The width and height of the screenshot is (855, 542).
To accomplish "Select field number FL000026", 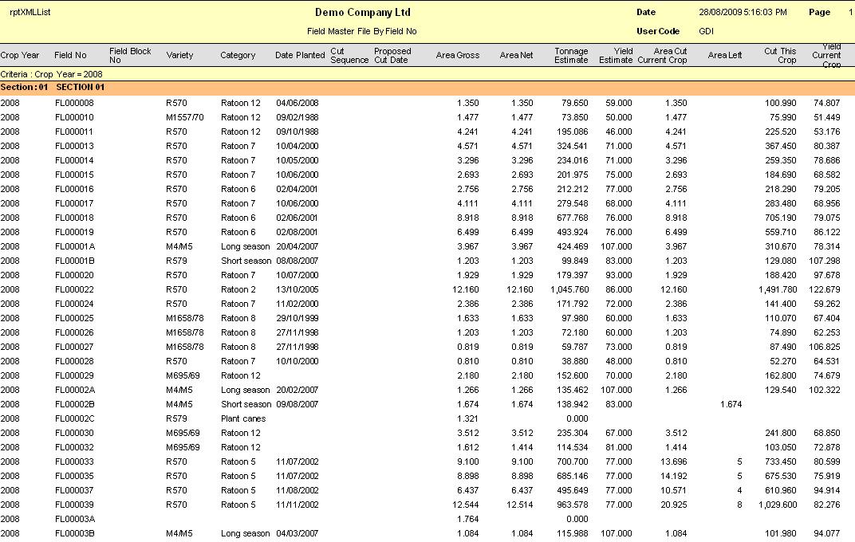I will point(74,332).
